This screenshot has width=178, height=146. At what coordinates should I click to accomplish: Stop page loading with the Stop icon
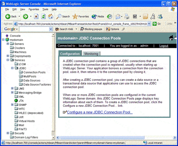click(36, 17)
